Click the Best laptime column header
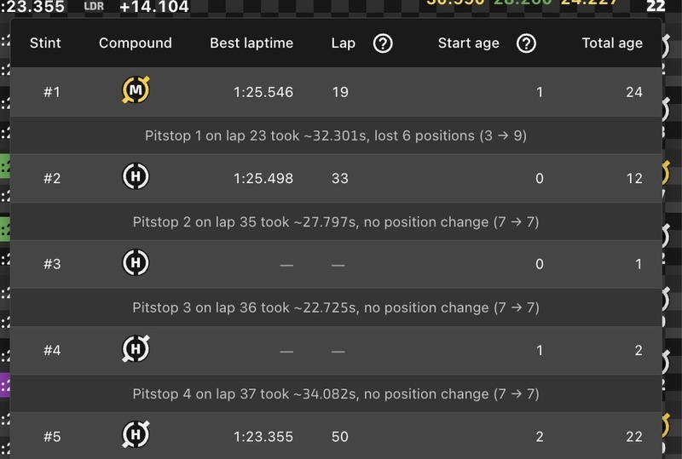Image resolution: width=682 pixels, height=459 pixels. click(251, 43)
